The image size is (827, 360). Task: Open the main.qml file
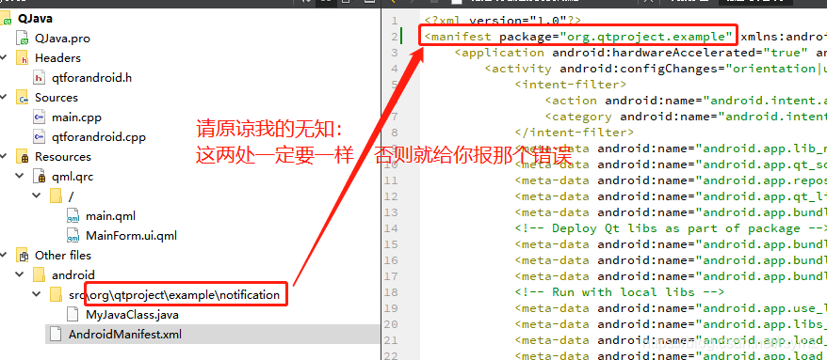click(110, 216)
